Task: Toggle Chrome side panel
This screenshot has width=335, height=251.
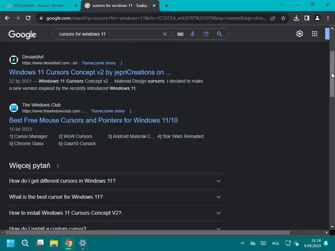Action: click(307, 18)
